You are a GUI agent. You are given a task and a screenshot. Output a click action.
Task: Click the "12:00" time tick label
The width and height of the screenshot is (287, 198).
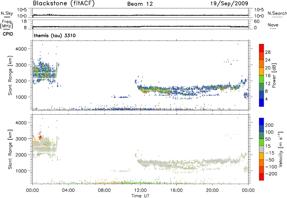140,190
